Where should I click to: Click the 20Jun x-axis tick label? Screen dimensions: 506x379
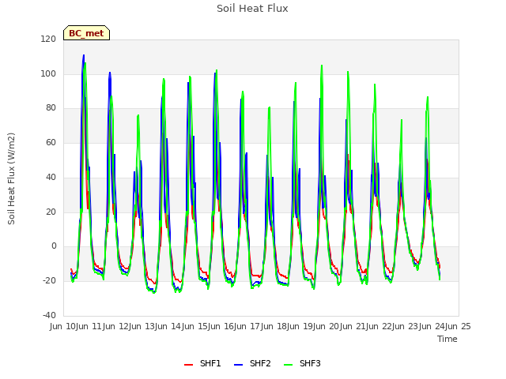(341, 326)
